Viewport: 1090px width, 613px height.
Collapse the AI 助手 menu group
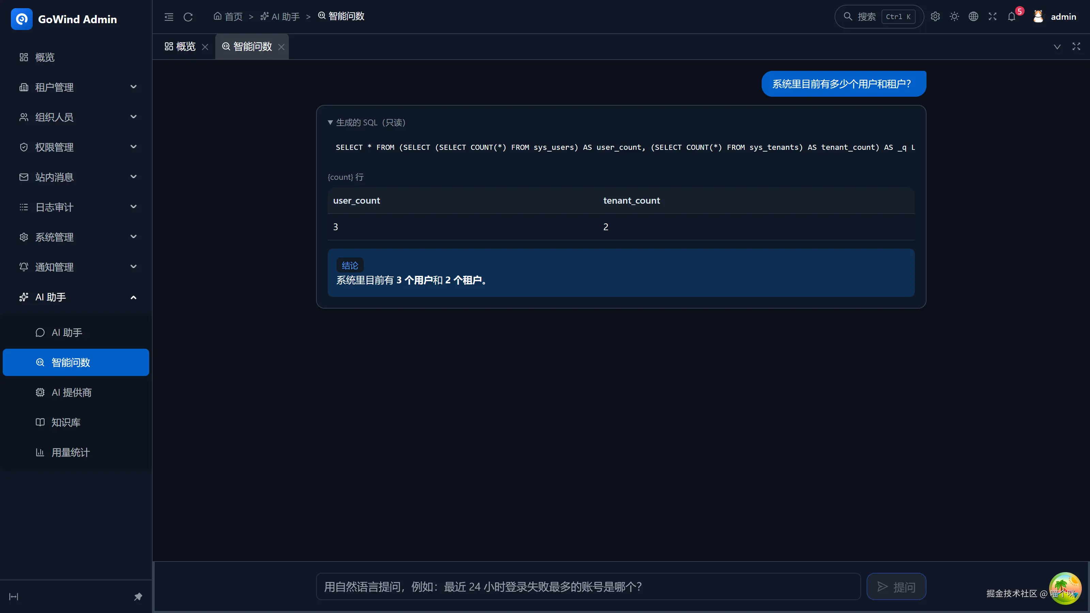pyautogui.click(x=76, y=297)
